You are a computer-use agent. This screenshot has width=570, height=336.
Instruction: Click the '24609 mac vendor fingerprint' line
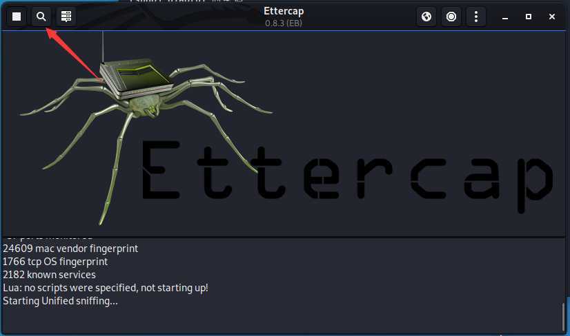[70, 249]
